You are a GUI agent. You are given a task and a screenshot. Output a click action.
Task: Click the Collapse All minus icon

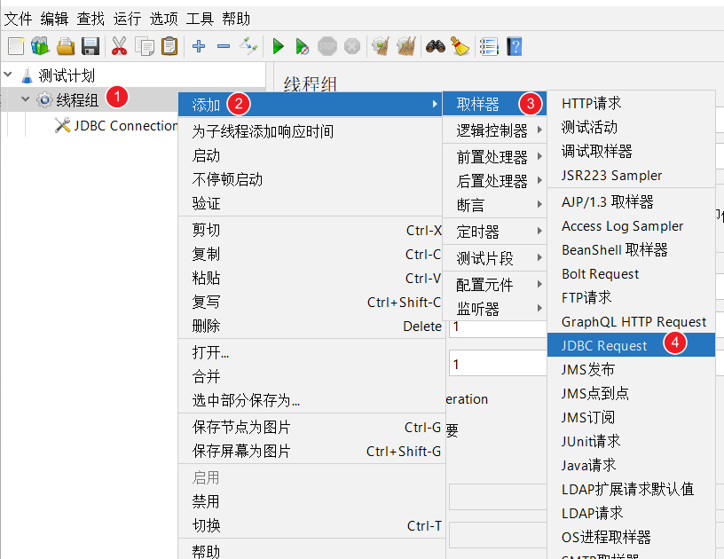tap(224, 46)
